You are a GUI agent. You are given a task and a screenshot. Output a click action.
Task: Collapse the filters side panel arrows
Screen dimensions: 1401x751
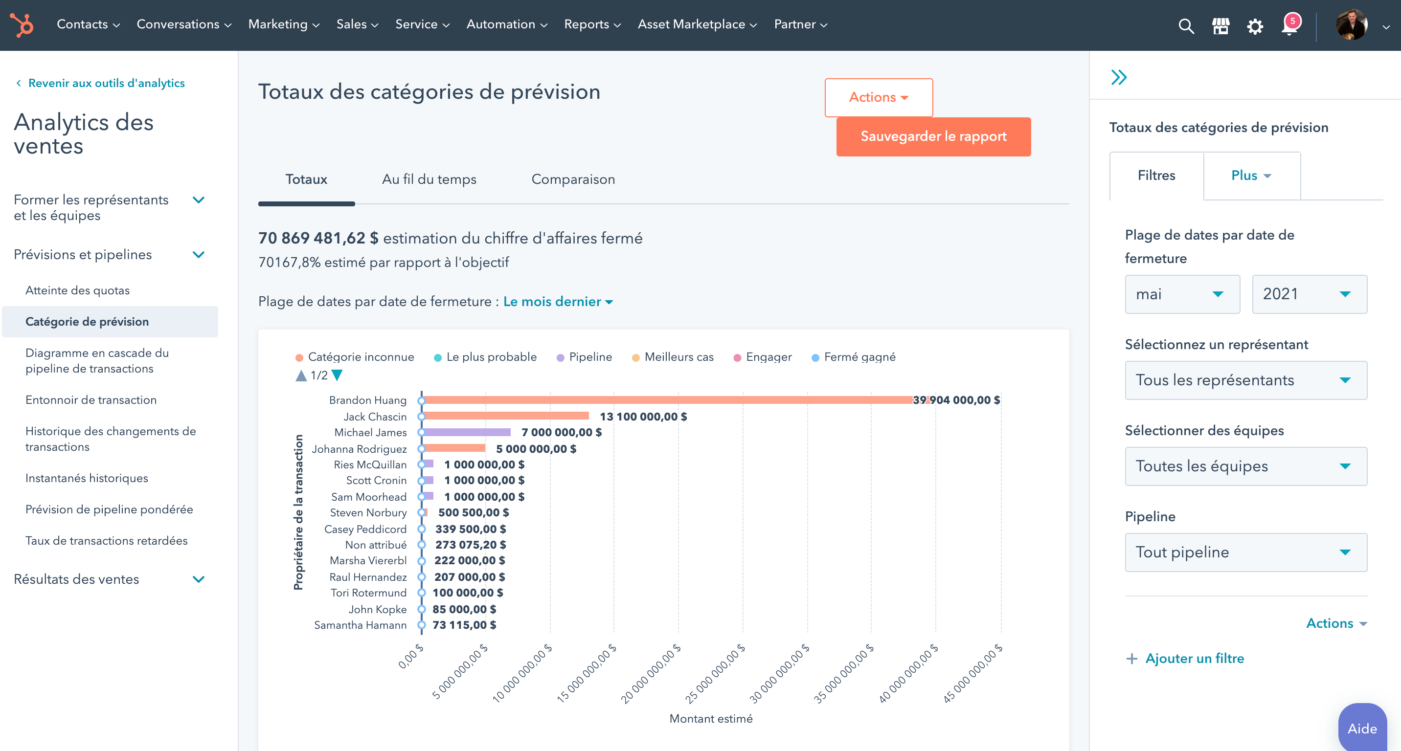tap(1119, 77)
